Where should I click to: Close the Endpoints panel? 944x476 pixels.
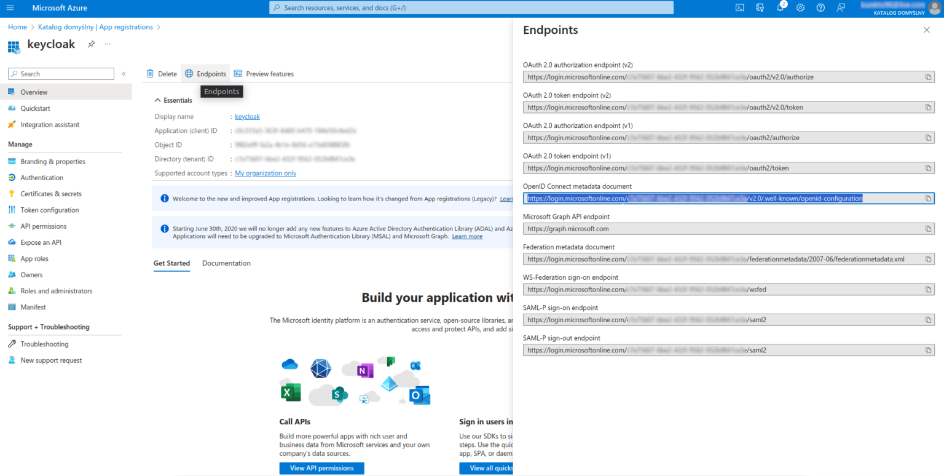pyautogui.click(x=926, y=30)
